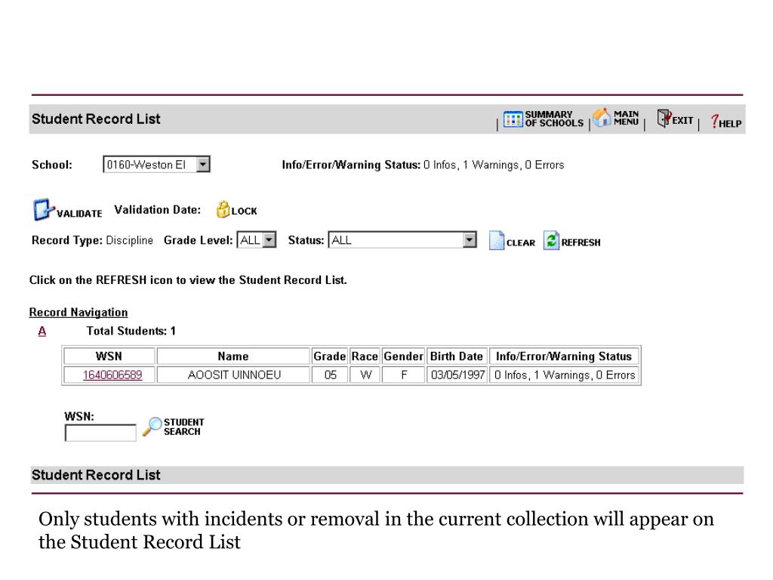Open Help question mark icon
773x580 pixels.
[714, 121]
